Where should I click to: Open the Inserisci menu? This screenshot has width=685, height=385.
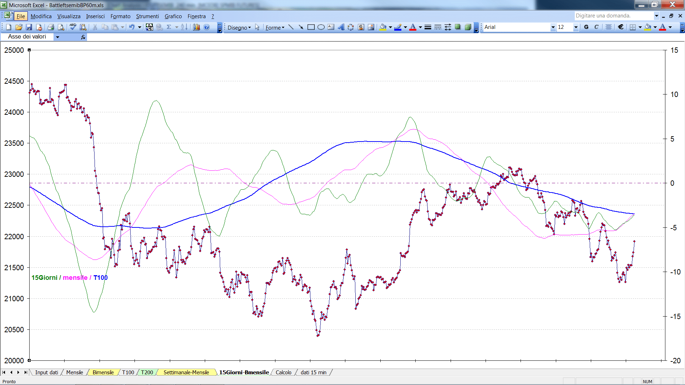(95, 16)
